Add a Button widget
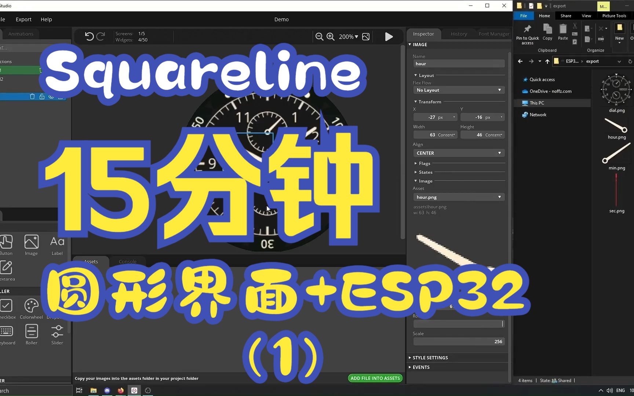Image resolution: width=634 pixels, height=396 pixels. 6,245
